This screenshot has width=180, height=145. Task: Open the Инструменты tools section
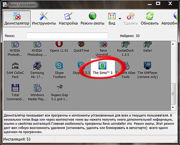(44, 19)
